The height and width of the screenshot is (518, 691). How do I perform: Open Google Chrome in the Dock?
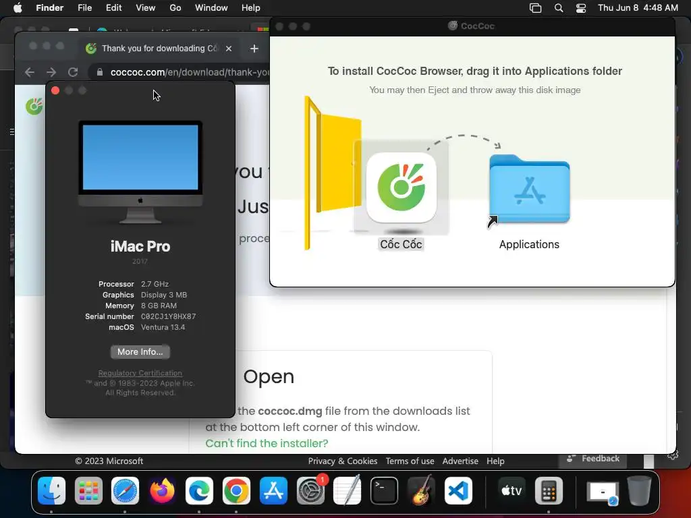(236, 490)
